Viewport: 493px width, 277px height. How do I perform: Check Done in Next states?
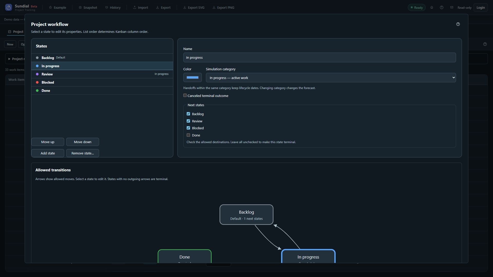[x=188, y=135]
